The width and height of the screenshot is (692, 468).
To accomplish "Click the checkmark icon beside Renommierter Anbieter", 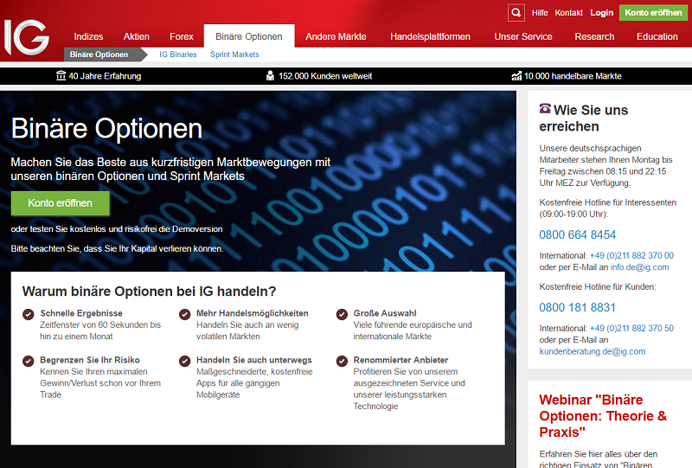I will [x=342, y=361].
